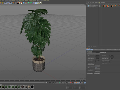Viewport: 120px width, 90px height.
Task: Click the Render View clapperboard icon
Action: click(x=16, y=3)
